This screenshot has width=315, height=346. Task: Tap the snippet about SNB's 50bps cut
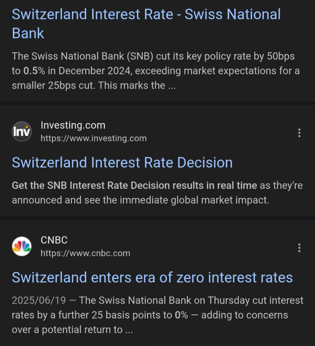[x=156, y=71]
